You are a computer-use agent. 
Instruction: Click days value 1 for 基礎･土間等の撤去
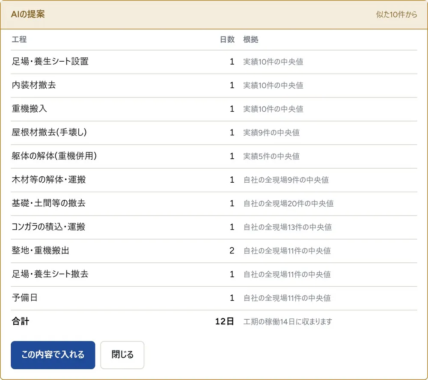[x=232, y=203]
